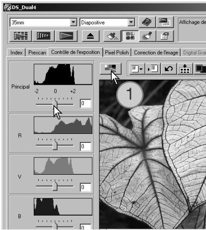Viewport: 206px width, 230px height.
Task: Click the scan button with triangle icon
Action: pos(66,36)
